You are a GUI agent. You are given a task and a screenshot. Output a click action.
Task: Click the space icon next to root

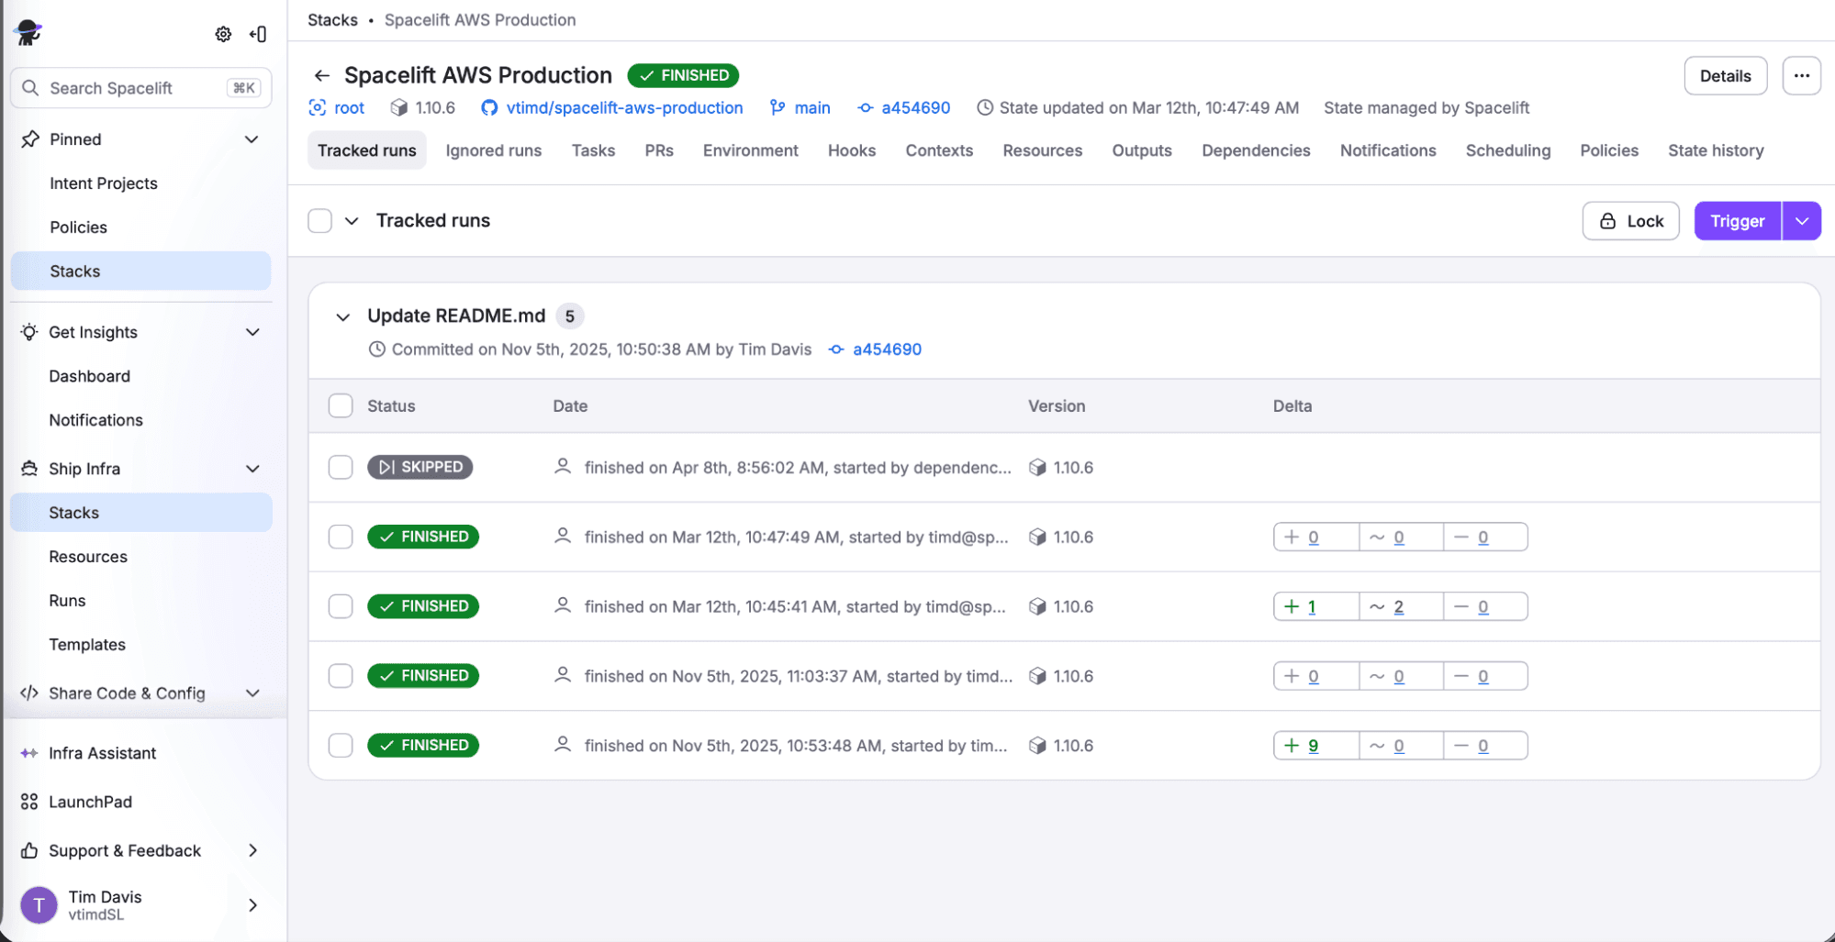317,107
